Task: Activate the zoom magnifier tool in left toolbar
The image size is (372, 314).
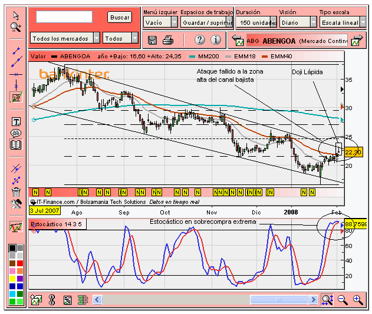Action: pos(16,27)
